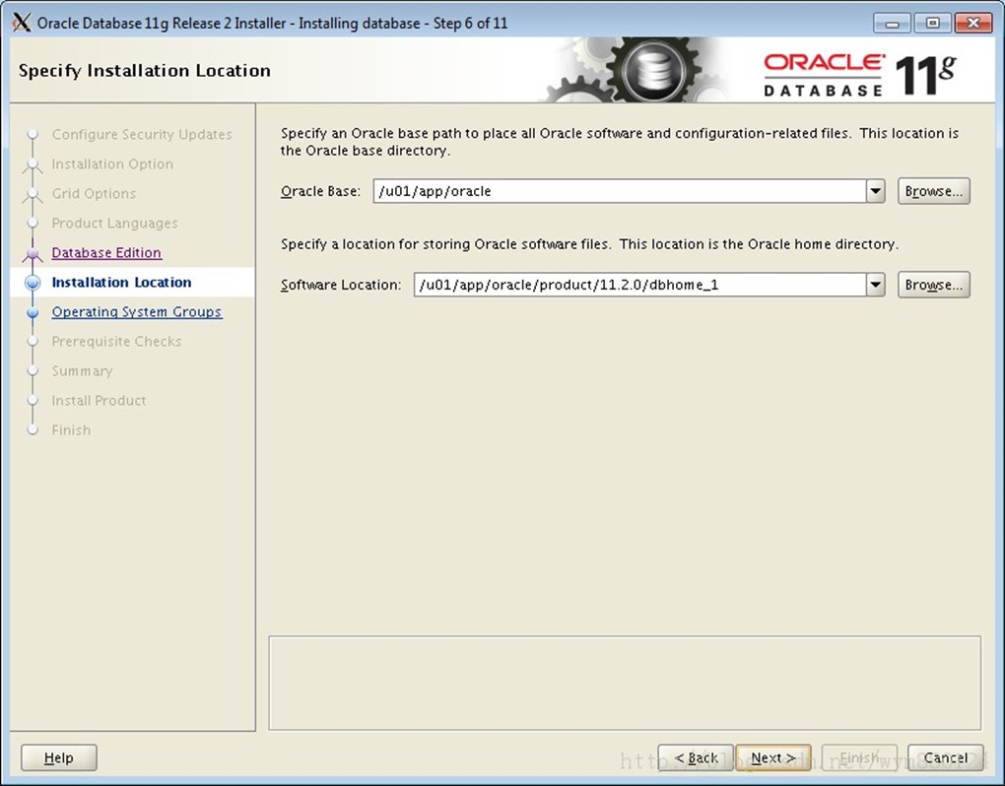Click Browse button next to Oracle Base

click(x=934, y=191)
